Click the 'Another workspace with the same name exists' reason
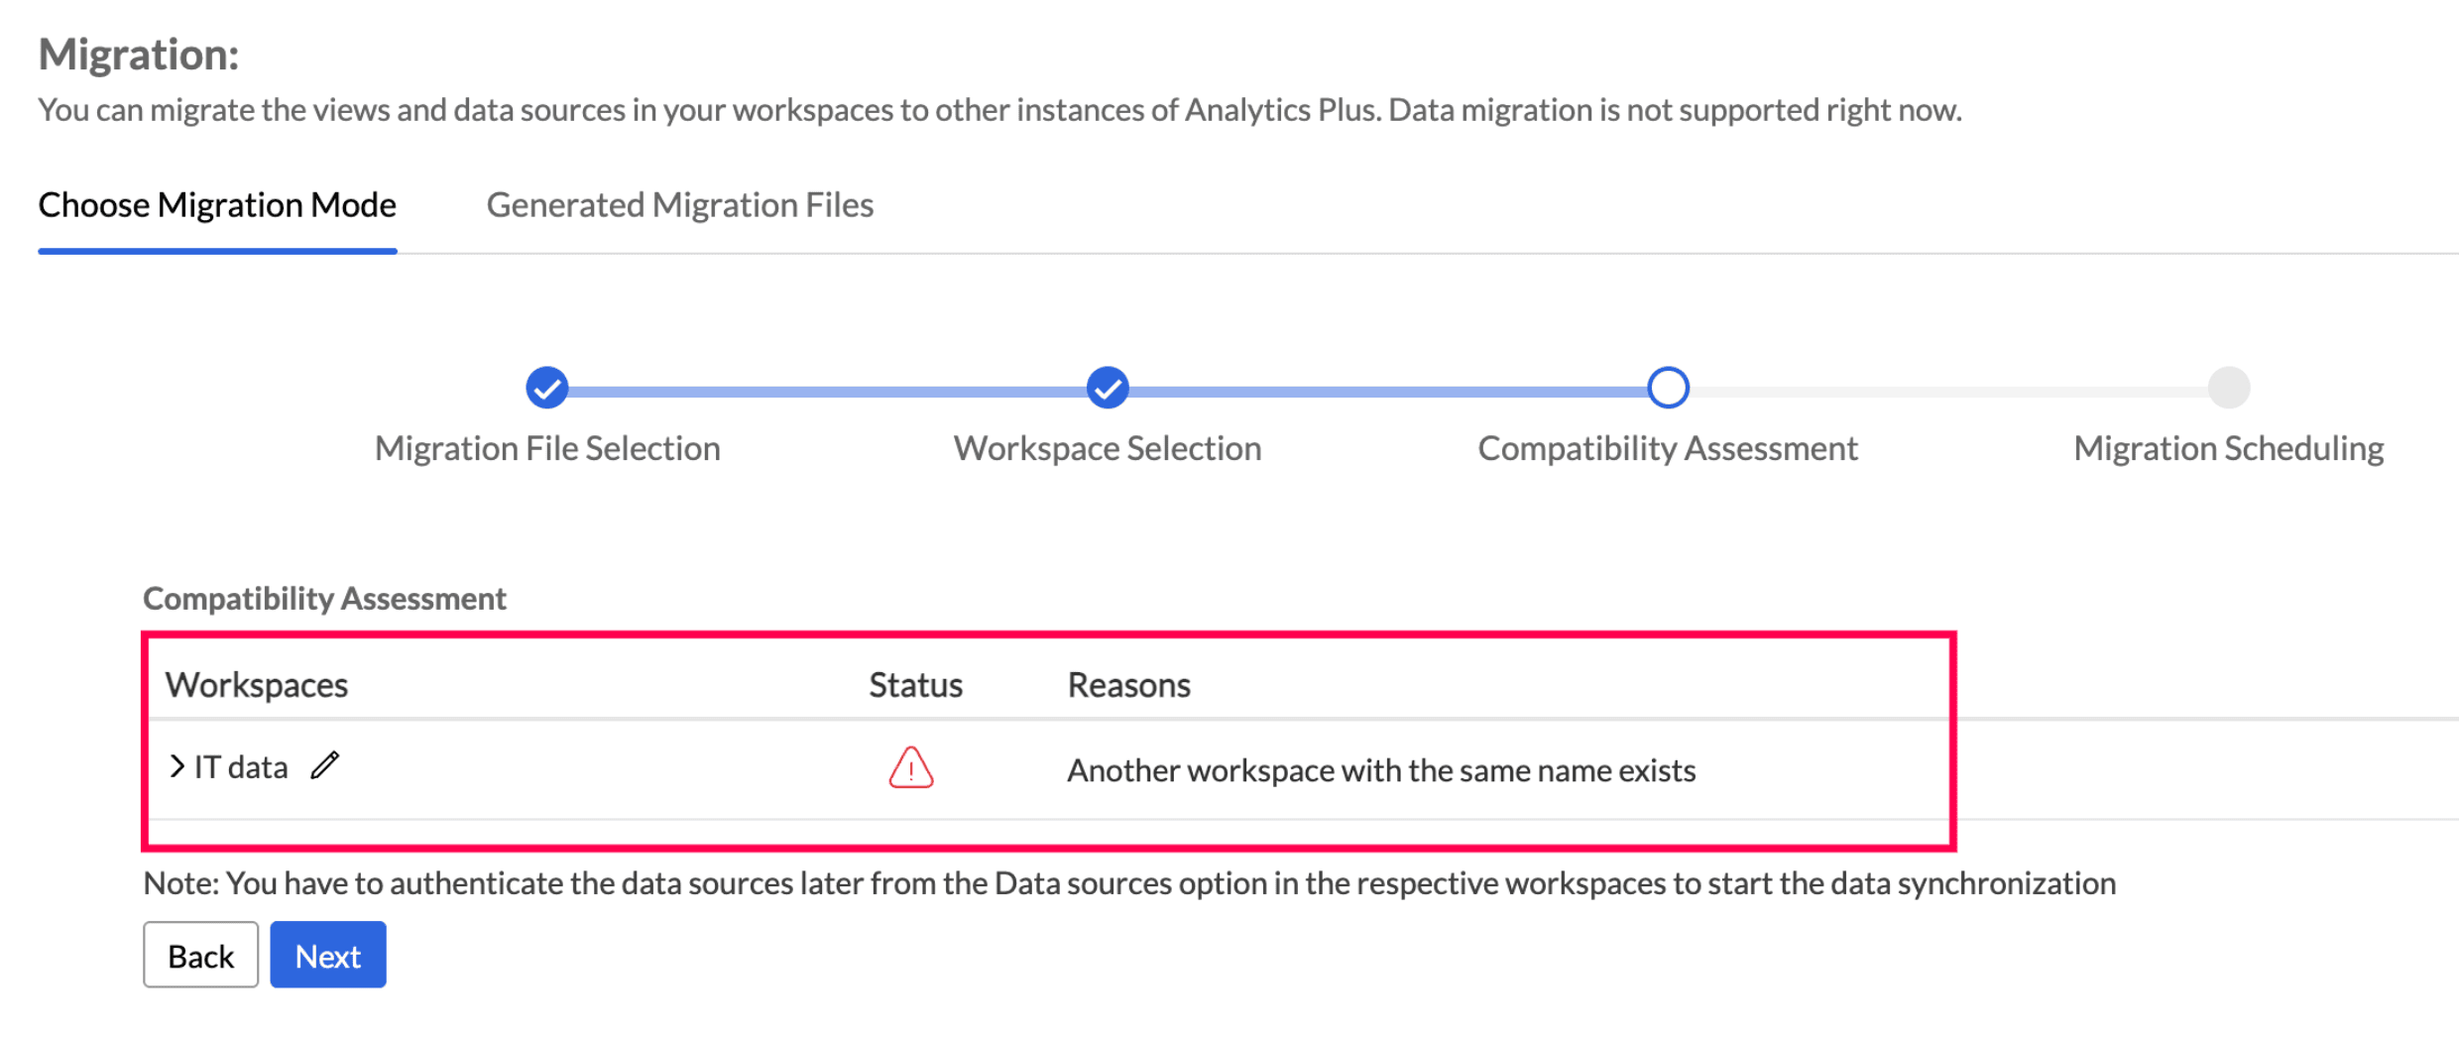2459x1037 pixels. pos(1381,770)
